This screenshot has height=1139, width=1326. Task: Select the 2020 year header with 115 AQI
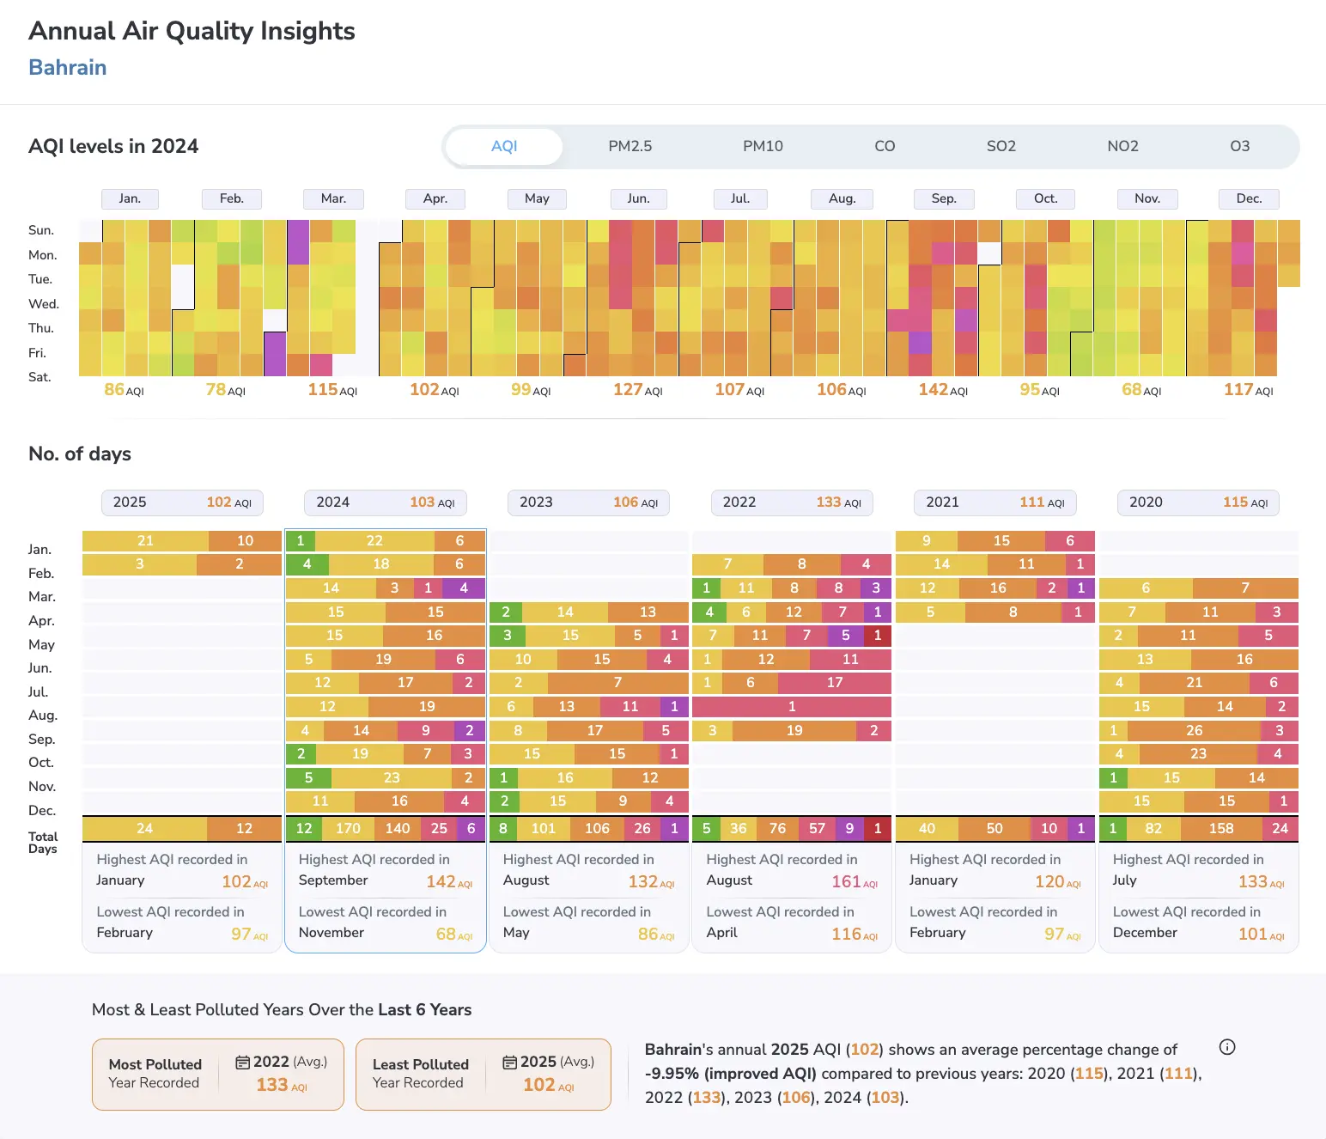[x=1198, y=502]
